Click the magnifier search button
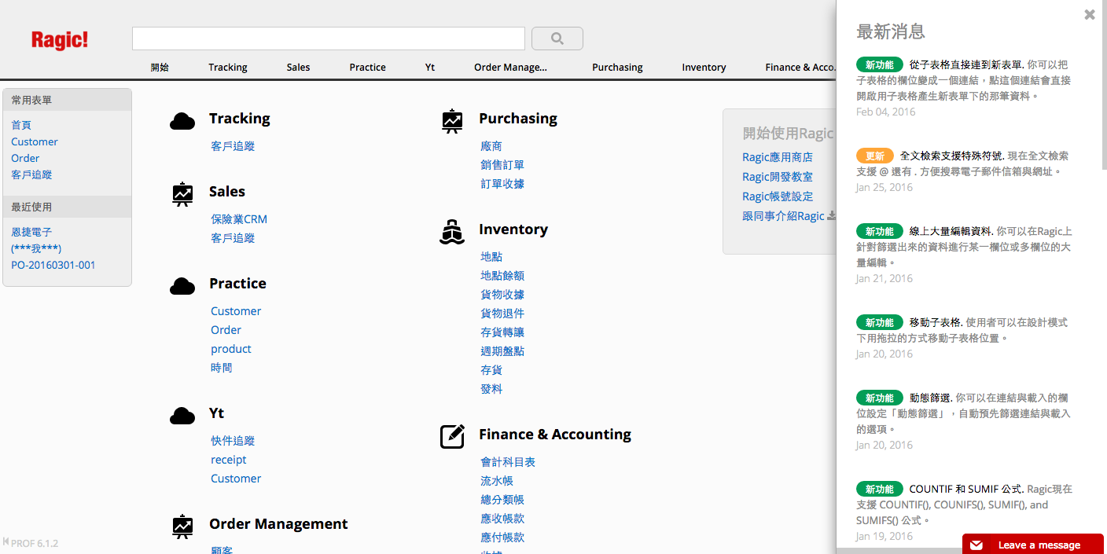The height and width of the screenshot is (554, 1107). point(557,39)
